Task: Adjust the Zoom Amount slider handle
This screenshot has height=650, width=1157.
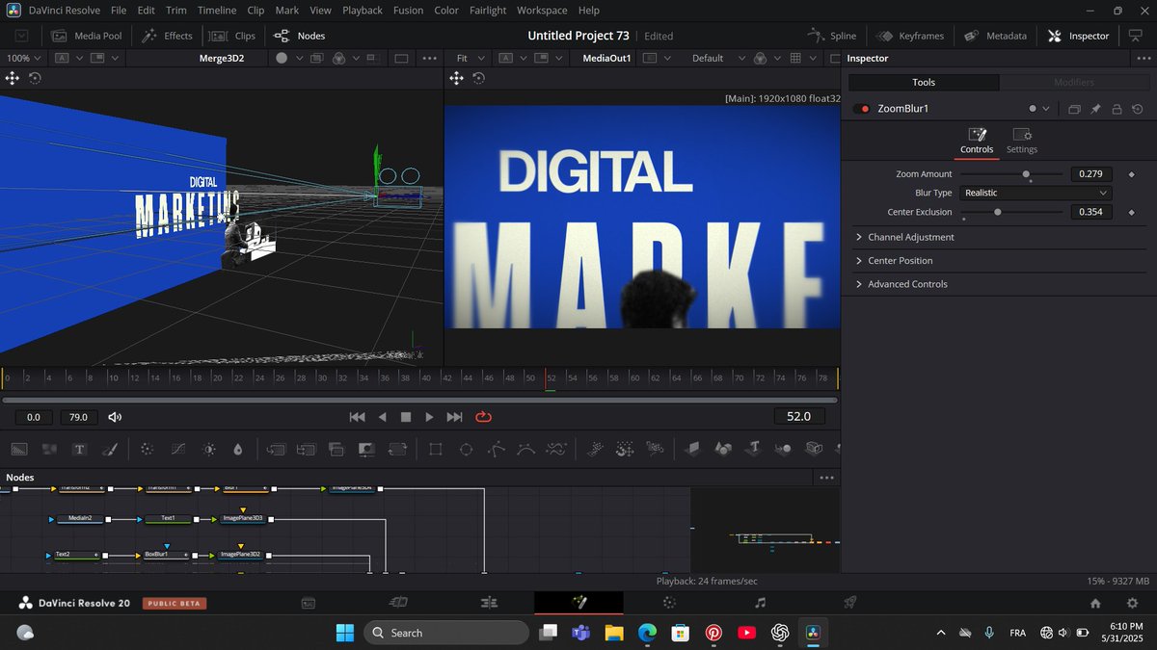Action: 1027,174
